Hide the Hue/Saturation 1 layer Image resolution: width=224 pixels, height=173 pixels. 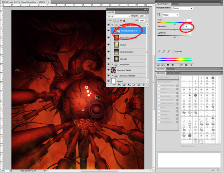coord(109,31)
